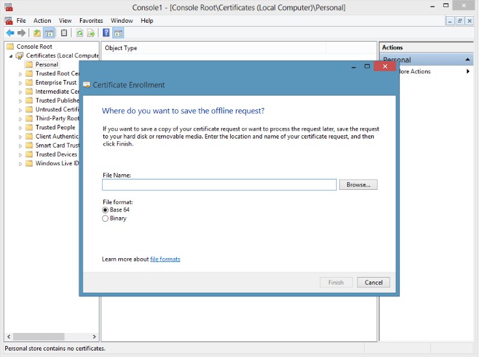Select the Console Root tree item
The height and width of the screenshot is (357, 479).
click(x=34, y=46)
